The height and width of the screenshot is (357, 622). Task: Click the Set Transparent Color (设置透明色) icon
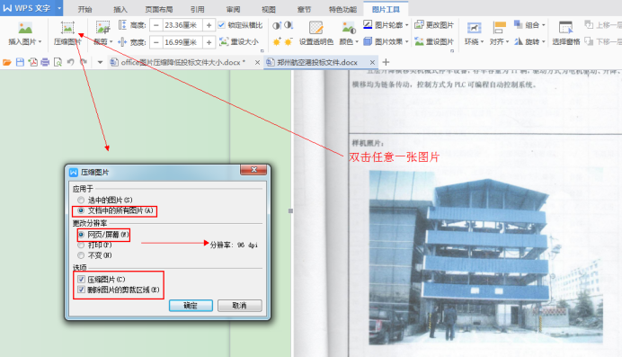pos(316,28)
